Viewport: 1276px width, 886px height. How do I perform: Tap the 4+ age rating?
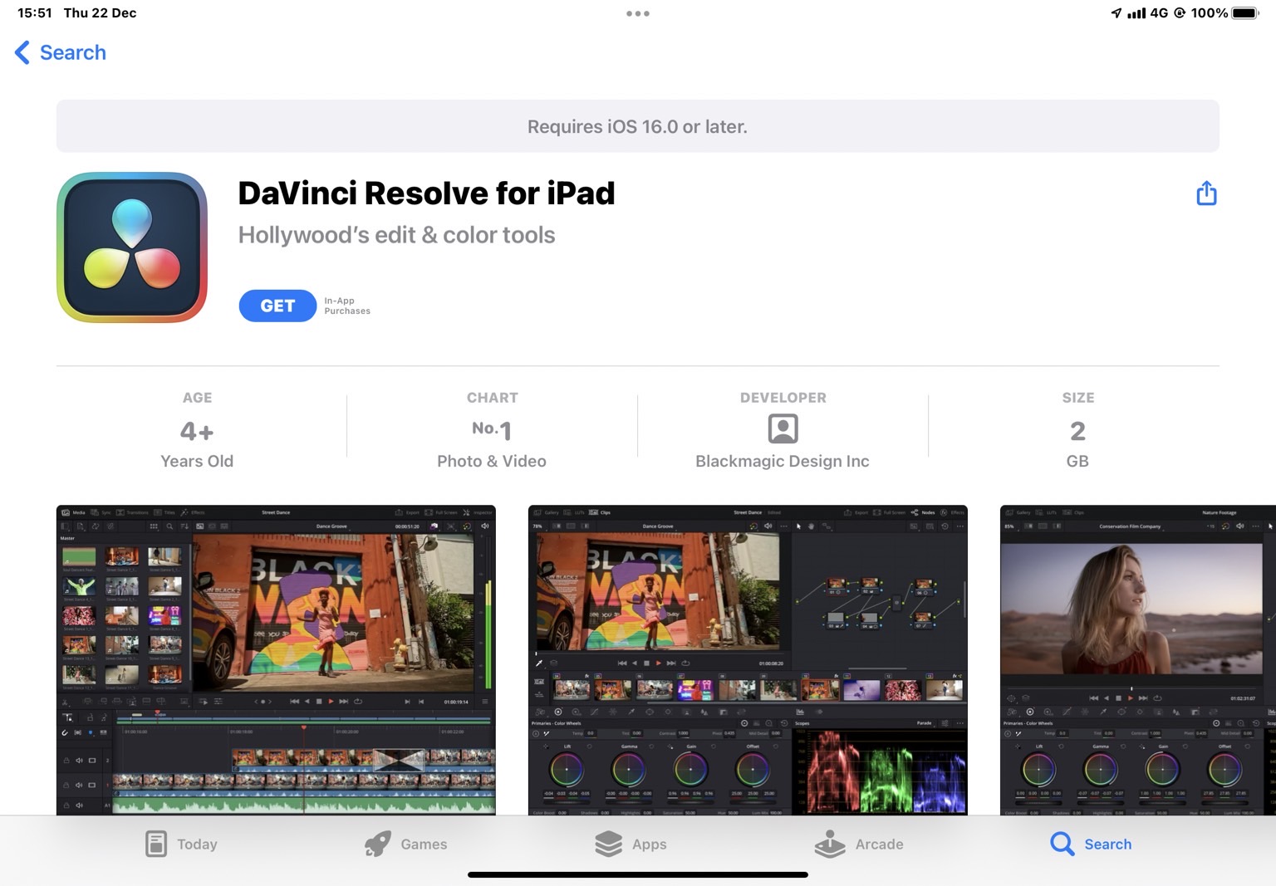197,431
